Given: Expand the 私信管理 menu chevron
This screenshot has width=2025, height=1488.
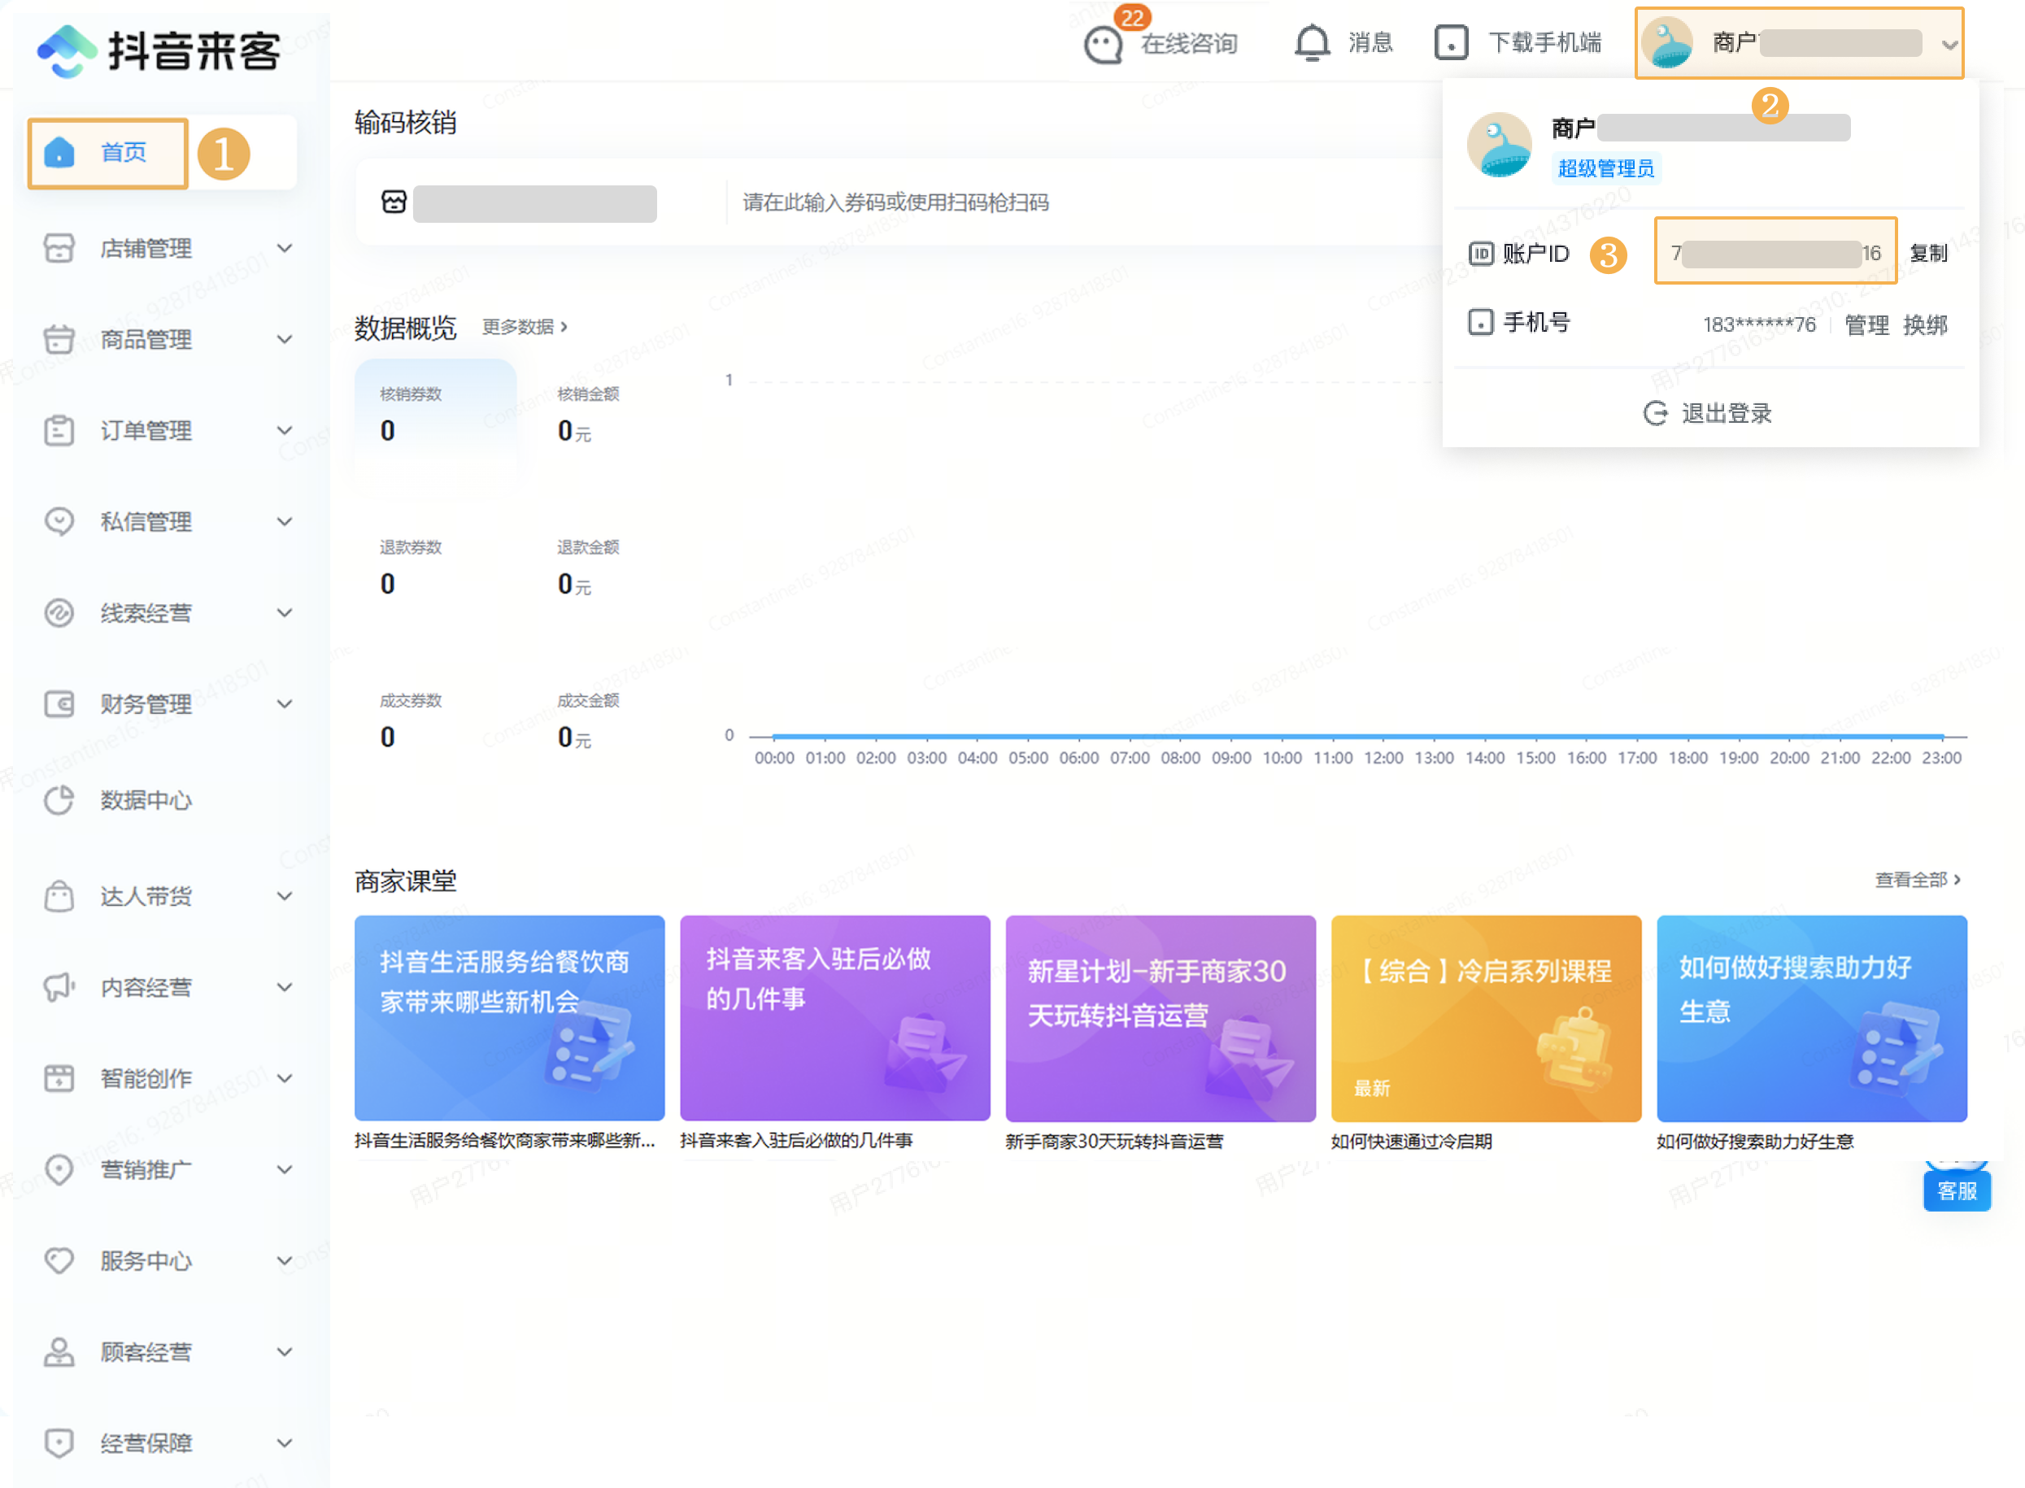Looking at the screenshot, I should click(285, 521).
